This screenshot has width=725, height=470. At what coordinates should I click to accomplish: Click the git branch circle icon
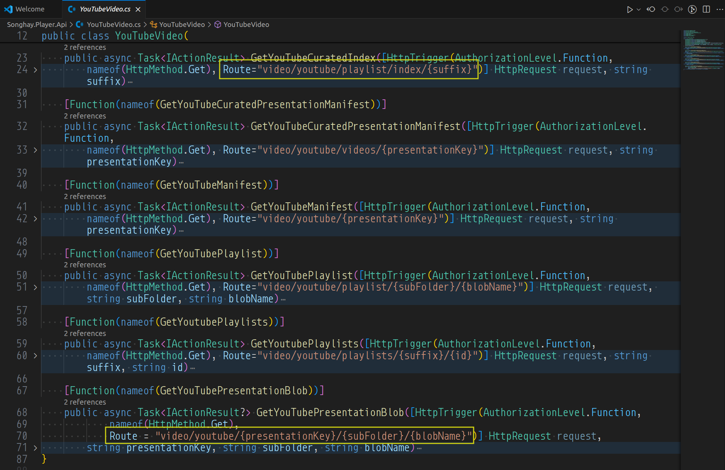coord(693,9)
